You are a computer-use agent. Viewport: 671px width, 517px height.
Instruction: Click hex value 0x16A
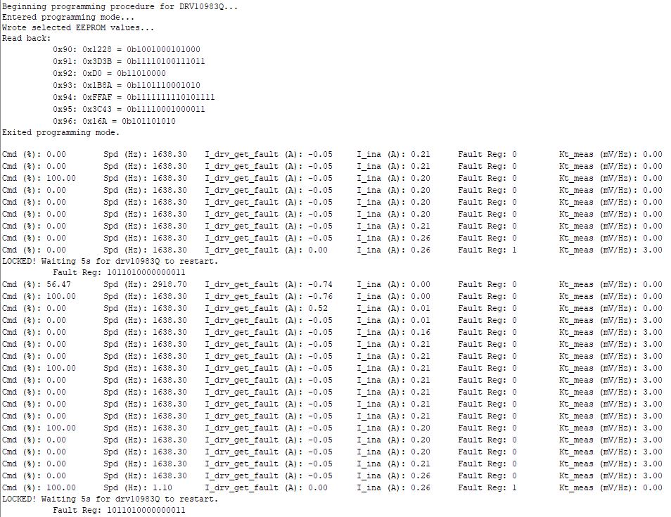[x=94, y=122]
